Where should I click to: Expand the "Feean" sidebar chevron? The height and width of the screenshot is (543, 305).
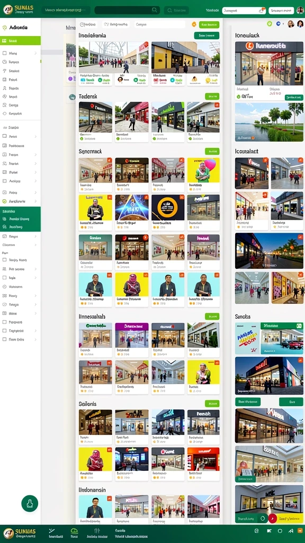click(x=35, y=155)
